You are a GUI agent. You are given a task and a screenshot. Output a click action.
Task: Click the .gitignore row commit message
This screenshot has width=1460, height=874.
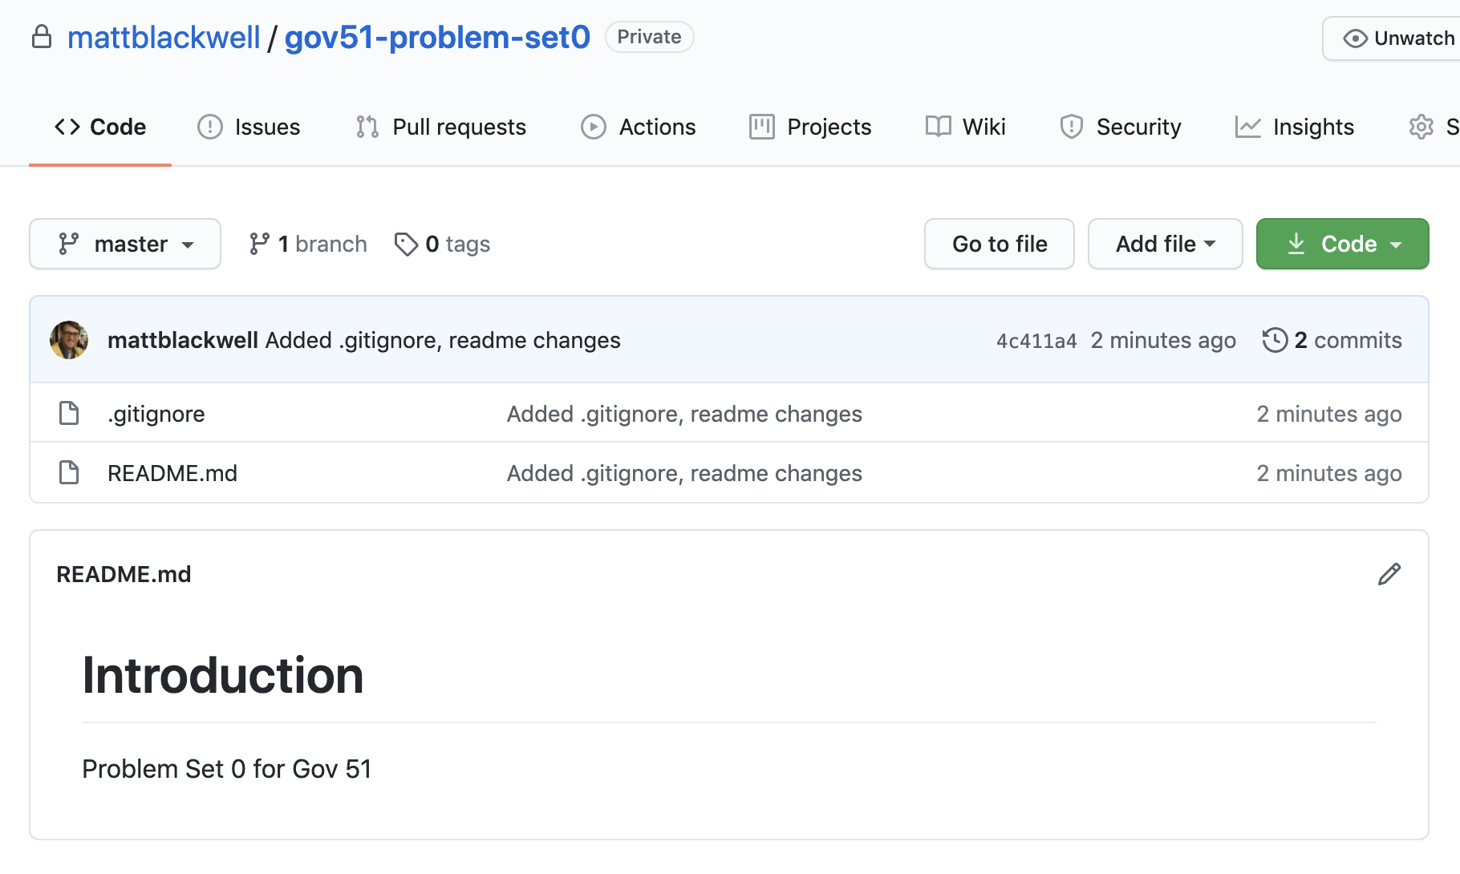pos(684,414)
